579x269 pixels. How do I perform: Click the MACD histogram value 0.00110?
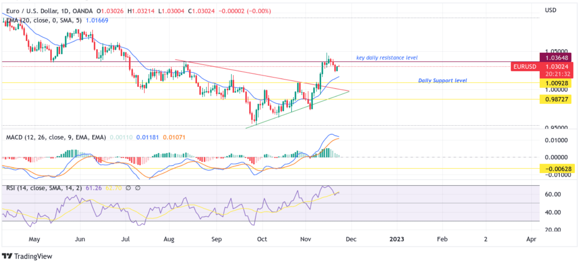(x=121, y=137)
